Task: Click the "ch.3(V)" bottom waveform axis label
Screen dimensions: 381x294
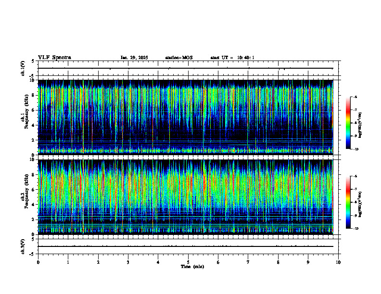Action: point(23,246)
